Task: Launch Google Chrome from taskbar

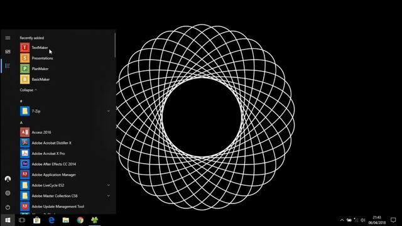Action: pos(80,220)
